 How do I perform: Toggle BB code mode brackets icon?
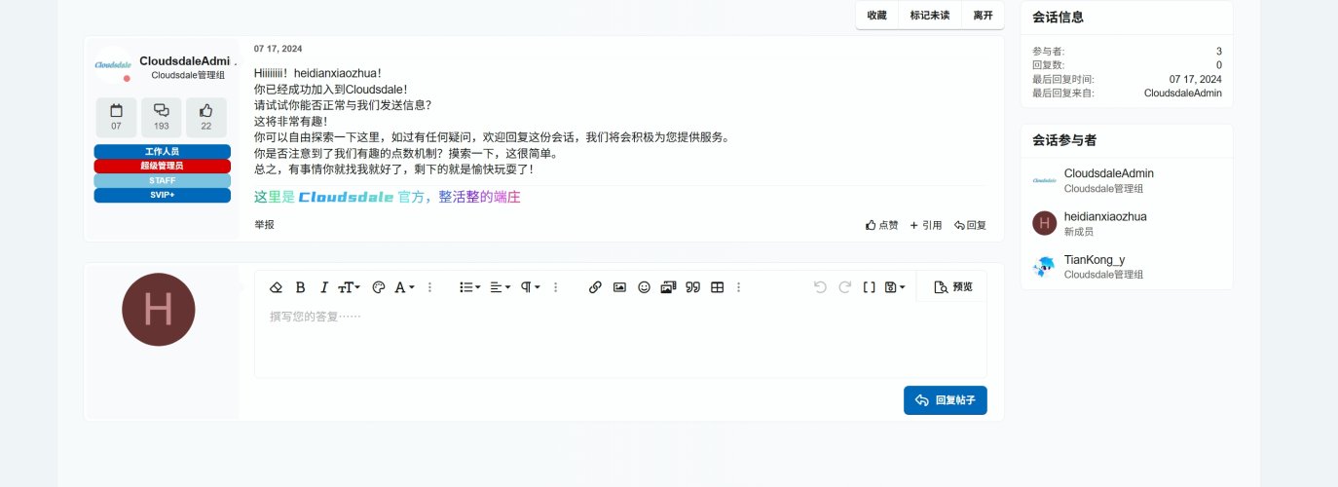click(x=870, y=287)
